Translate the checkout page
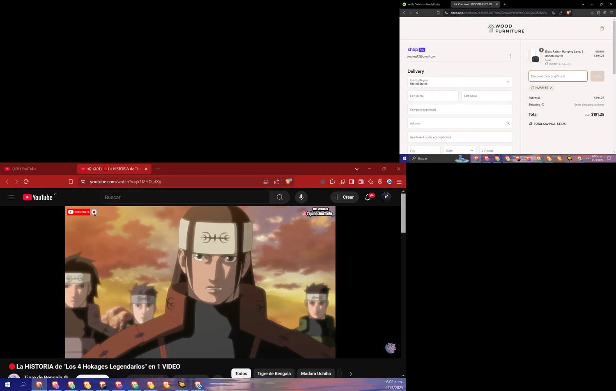616x391 pixels. pos(554,13)
